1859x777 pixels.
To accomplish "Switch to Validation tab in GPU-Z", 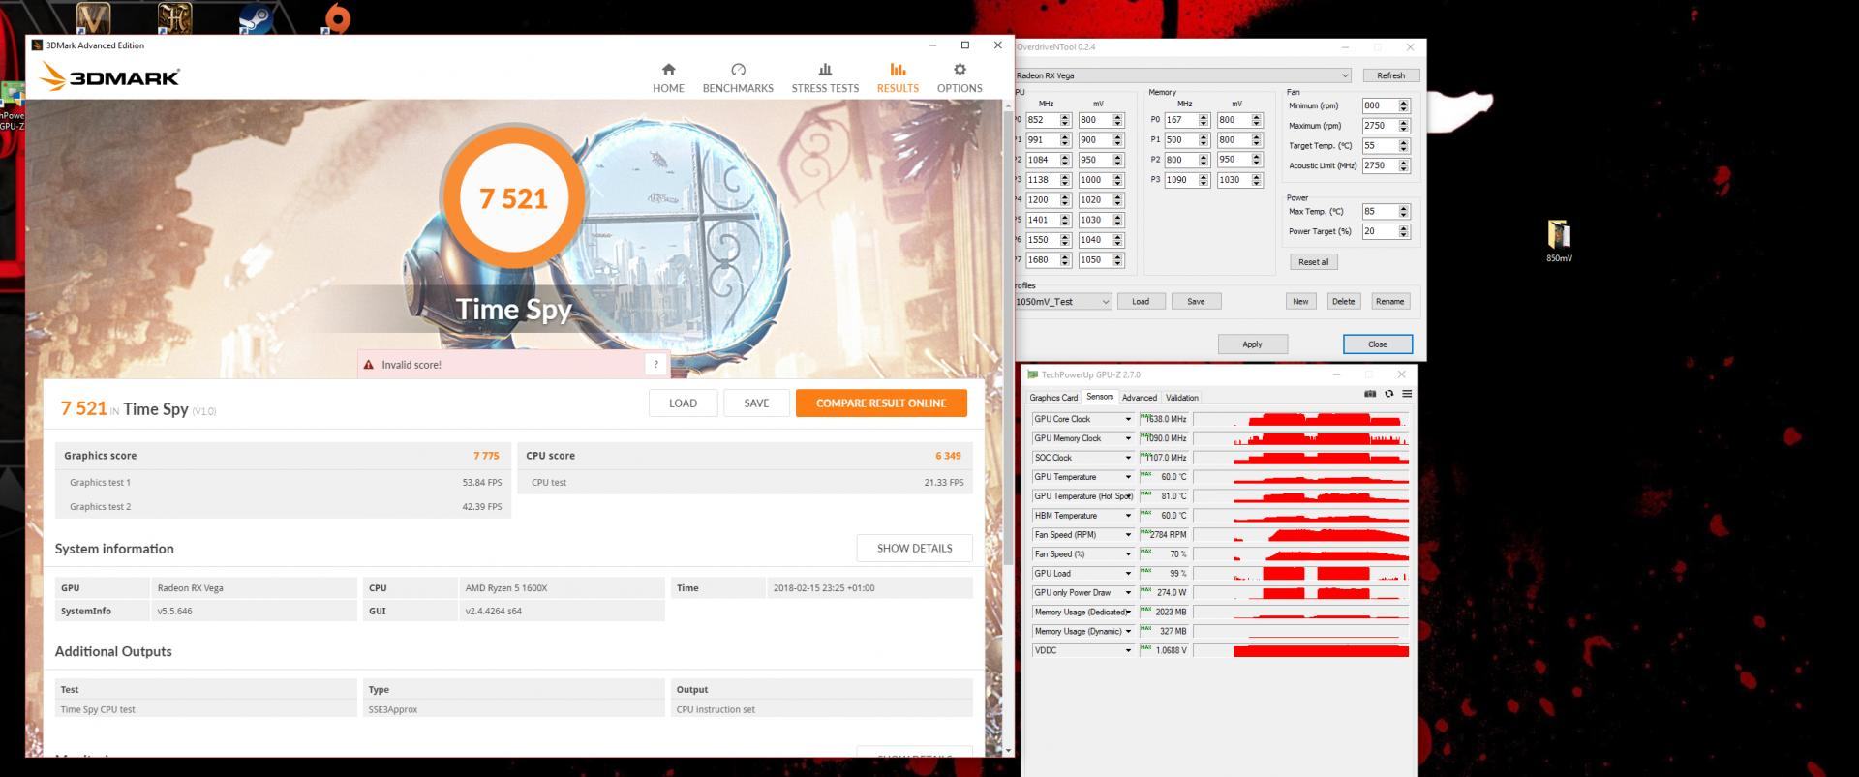I will tap(1181, 398).
